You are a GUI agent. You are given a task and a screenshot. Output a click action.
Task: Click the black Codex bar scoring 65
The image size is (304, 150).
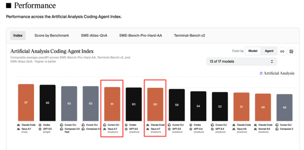48,103
